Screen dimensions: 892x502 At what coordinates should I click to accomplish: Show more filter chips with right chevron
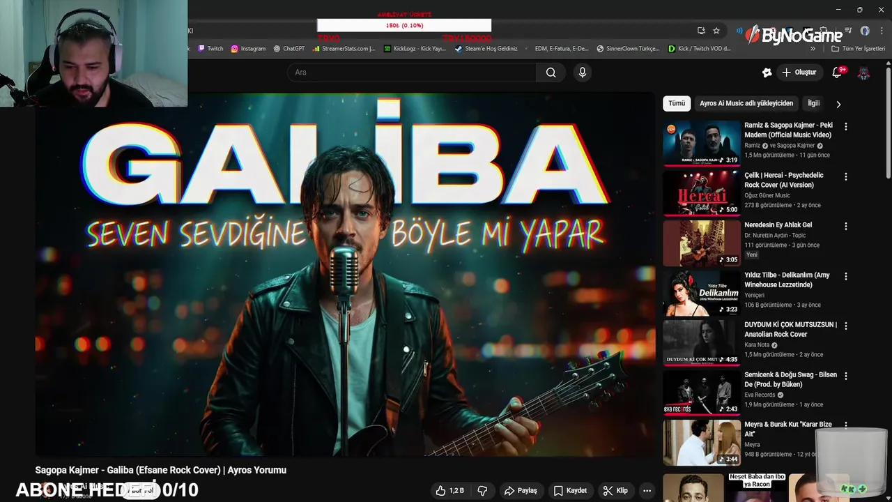[x=838, y=104]
